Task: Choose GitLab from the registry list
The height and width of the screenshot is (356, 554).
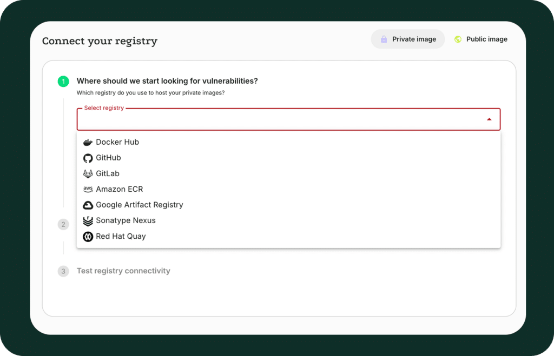Action: tap(288, 173)
